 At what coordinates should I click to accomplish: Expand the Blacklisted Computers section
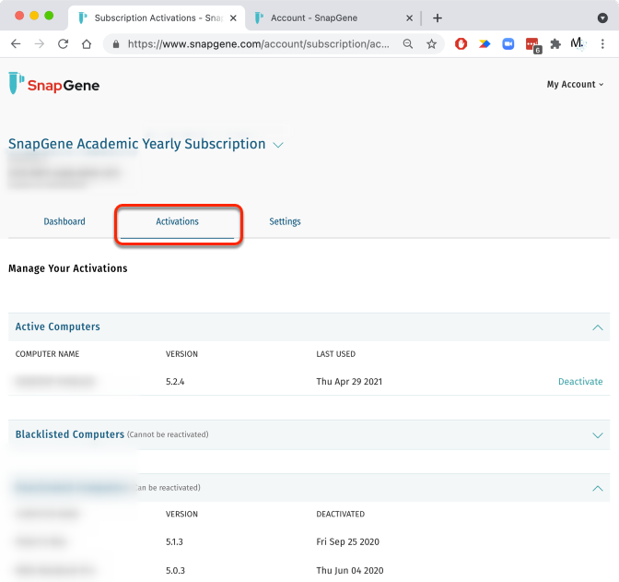[x=597, y=434]
